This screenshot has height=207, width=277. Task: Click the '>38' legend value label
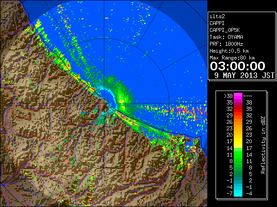(x=228, y=96)
